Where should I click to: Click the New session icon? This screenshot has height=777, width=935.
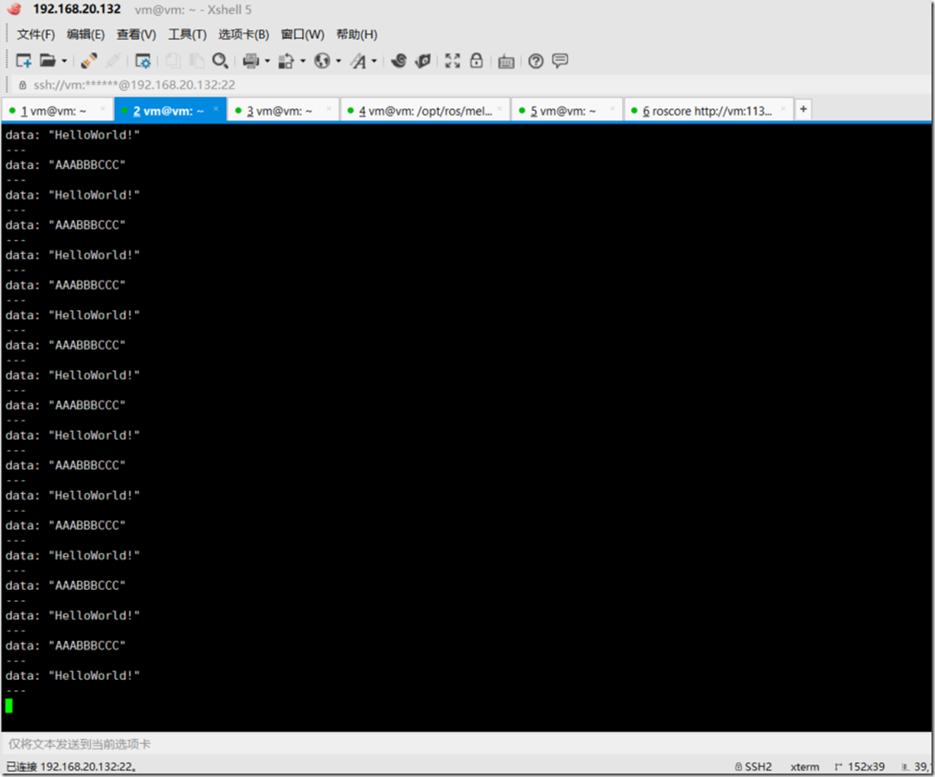(x=23, y=61)
